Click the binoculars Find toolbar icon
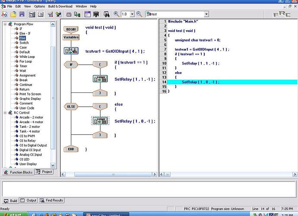298x216 pixels. pyautogui.click(x=106, y=14)
